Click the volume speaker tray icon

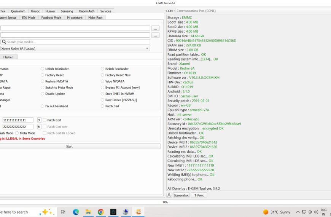(316, 212)
